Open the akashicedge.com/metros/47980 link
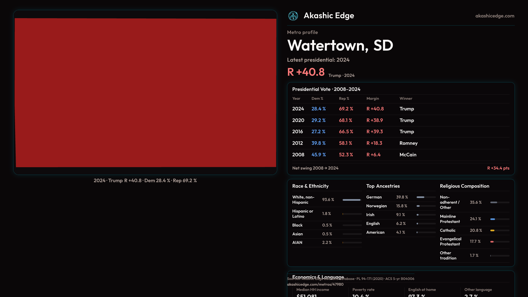 (315, 284)
